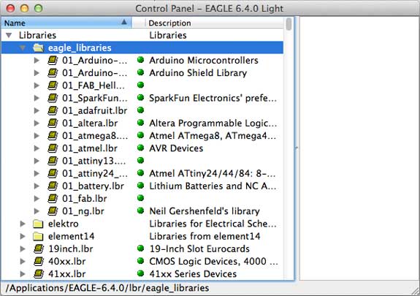Click book icon in Arduino Microcontrollers row
Screen dimensions: 420x296
pos(53,61)
